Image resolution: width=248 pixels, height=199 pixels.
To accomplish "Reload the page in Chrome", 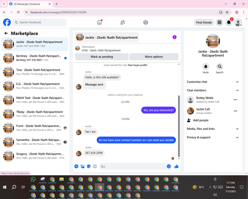I will (x=18, y=12).
